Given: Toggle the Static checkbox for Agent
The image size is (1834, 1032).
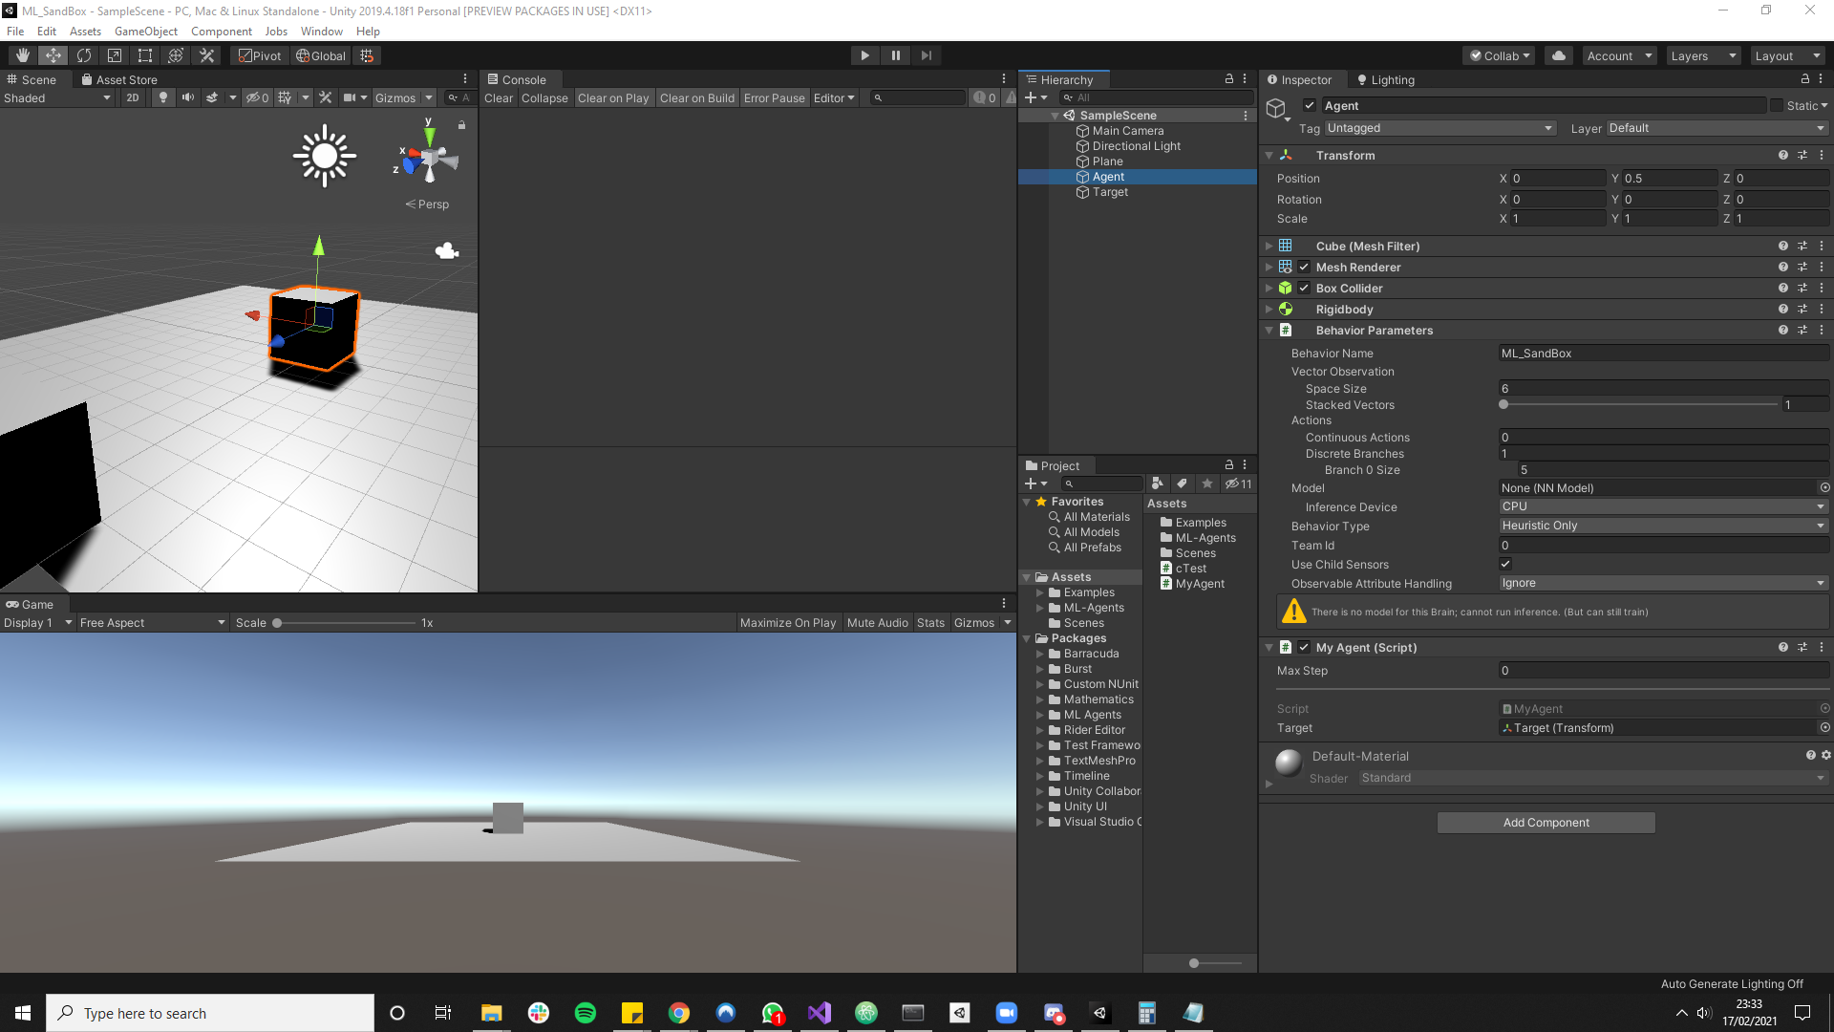Looking at the screenshot, I should [1777, 105].
